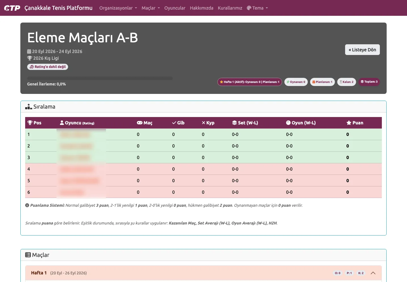407x282 pixels.
Task: Click the calendar icon beside date range
Action: tap(29, 51)
